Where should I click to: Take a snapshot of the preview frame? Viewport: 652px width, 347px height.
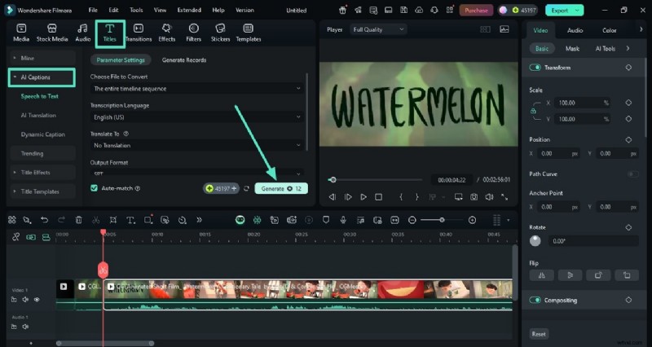click(474, 197)
